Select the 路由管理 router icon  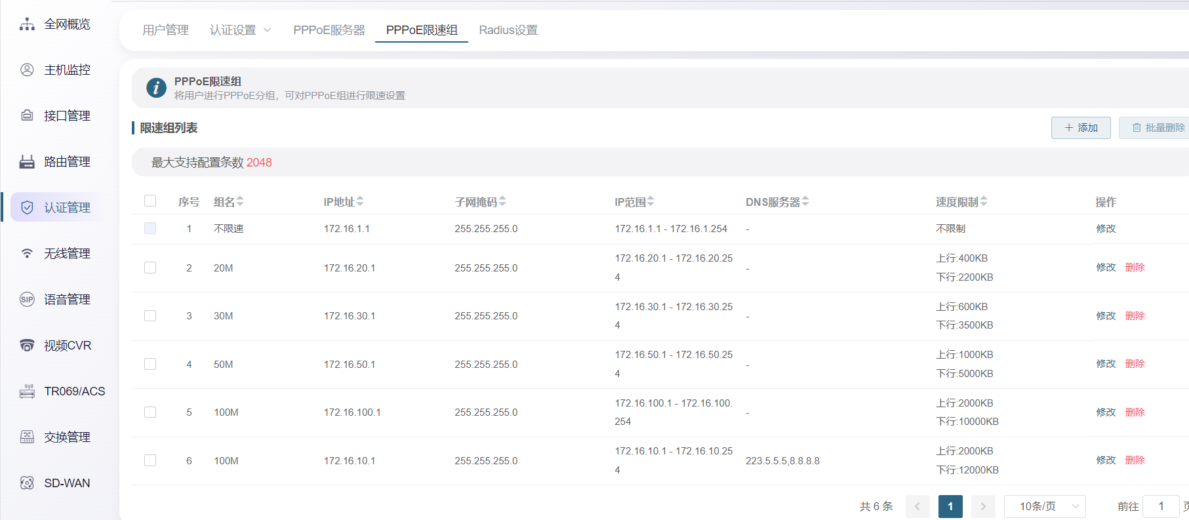tap(27, 162)
